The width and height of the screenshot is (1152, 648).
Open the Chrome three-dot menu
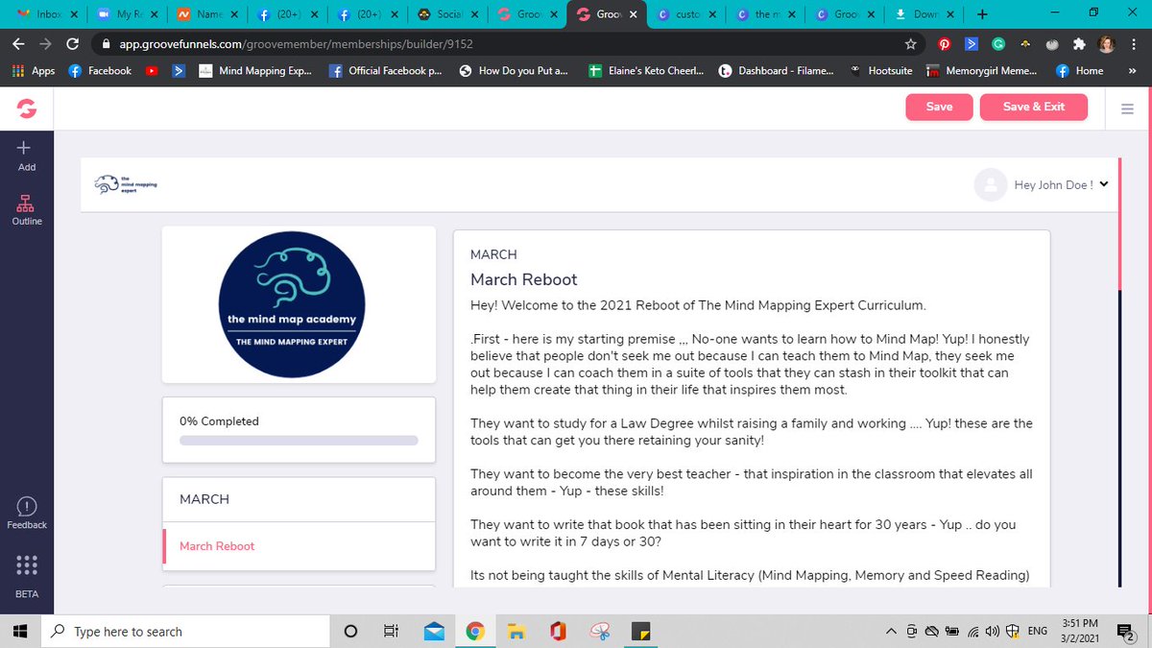point(1133,44)
